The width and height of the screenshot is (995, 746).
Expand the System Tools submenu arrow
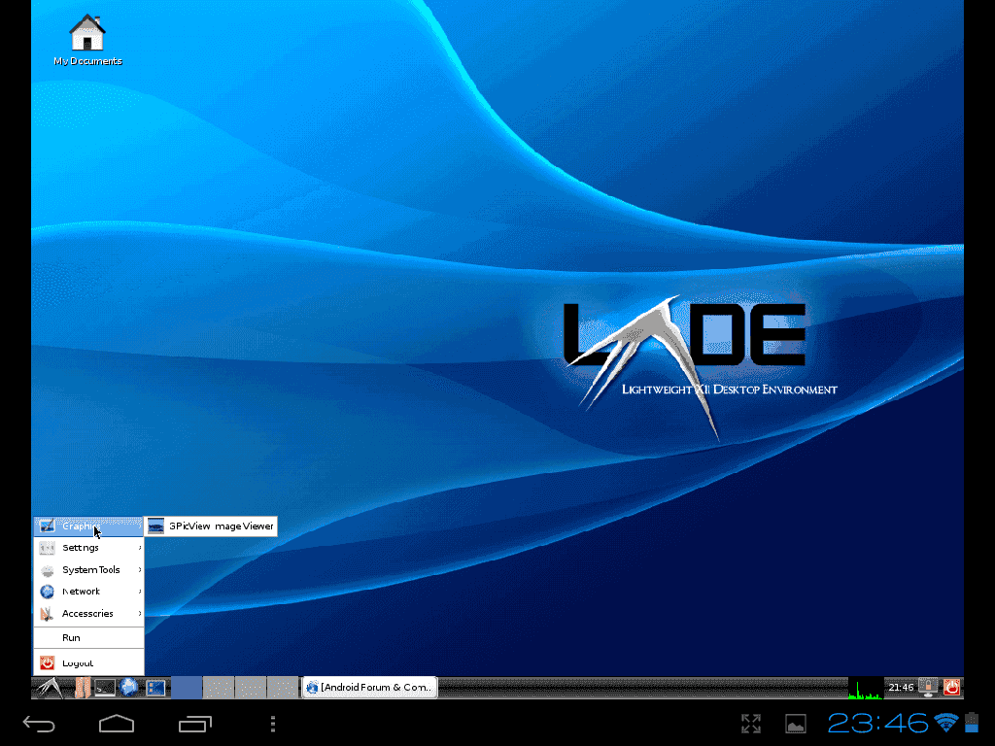140,569
